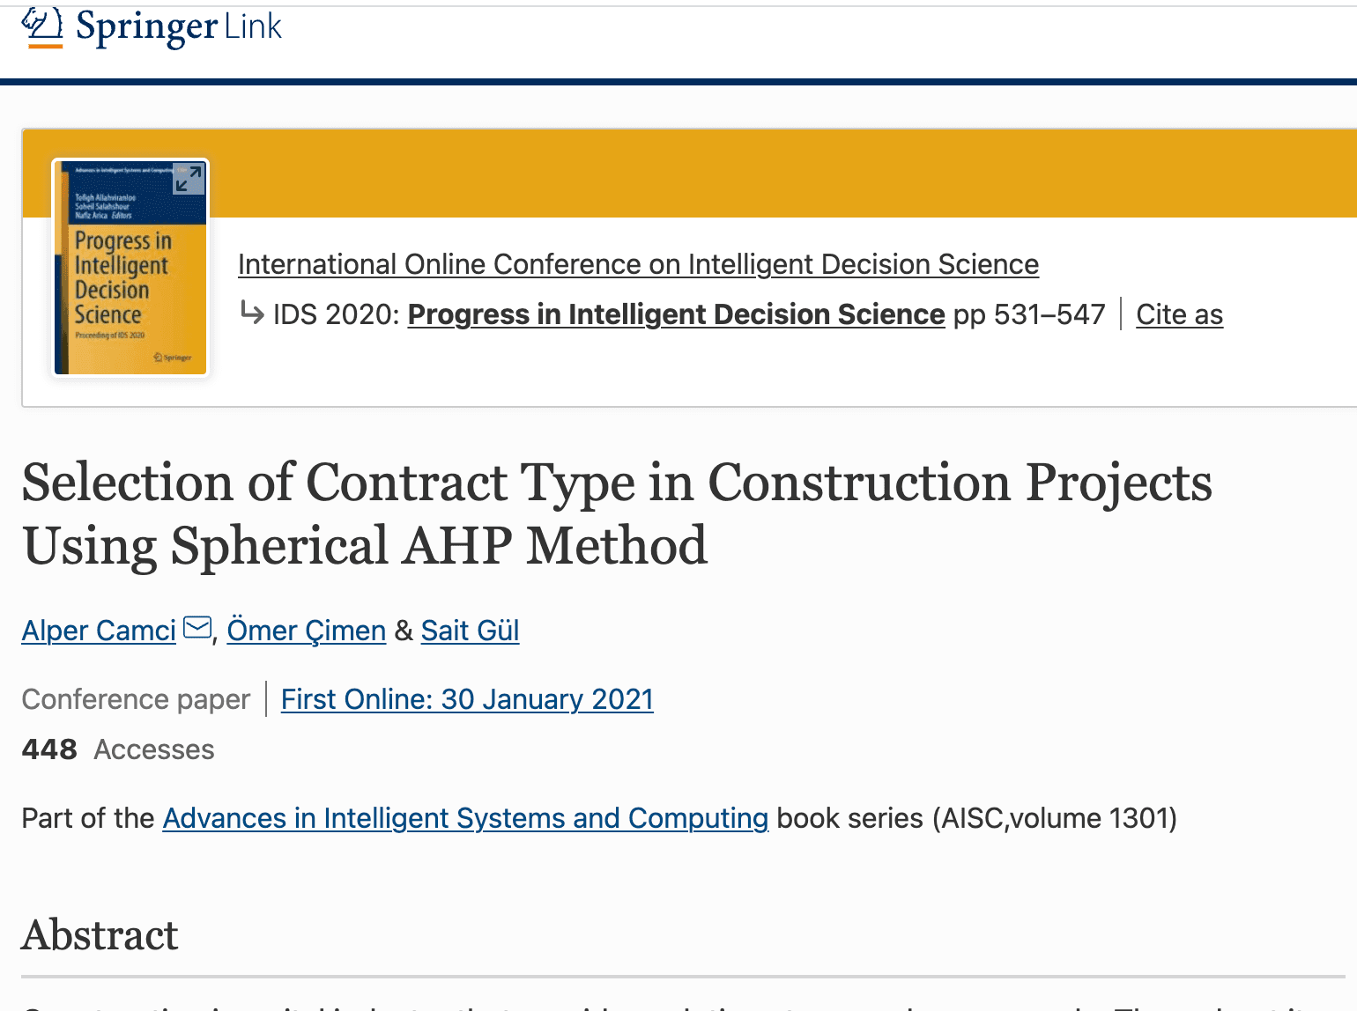Open author profile for Sait Gül
This screenshot has width=1357, height=1011.
point(470,631)
